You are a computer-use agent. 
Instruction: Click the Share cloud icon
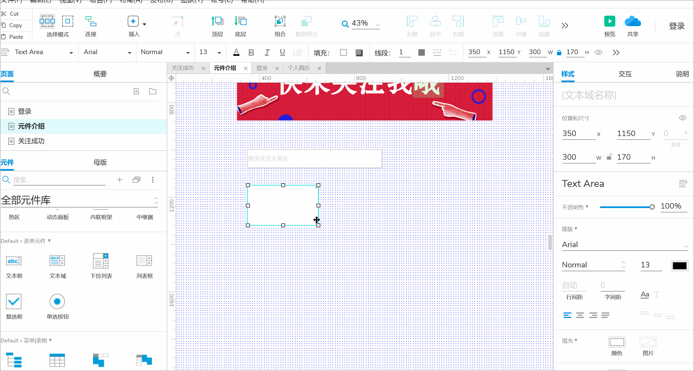pyautogui.click(x=632, y=21)
